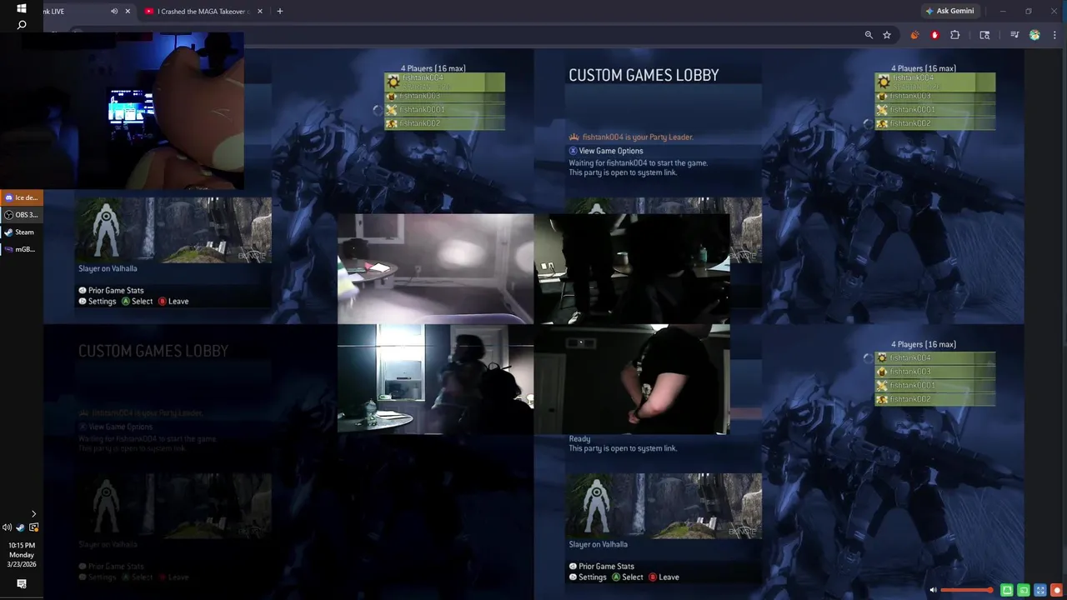The width and height of the screenshot is (1067, 600).
Task: Switch to the OBS taskbar window
Action: click(x=22, y=215)
